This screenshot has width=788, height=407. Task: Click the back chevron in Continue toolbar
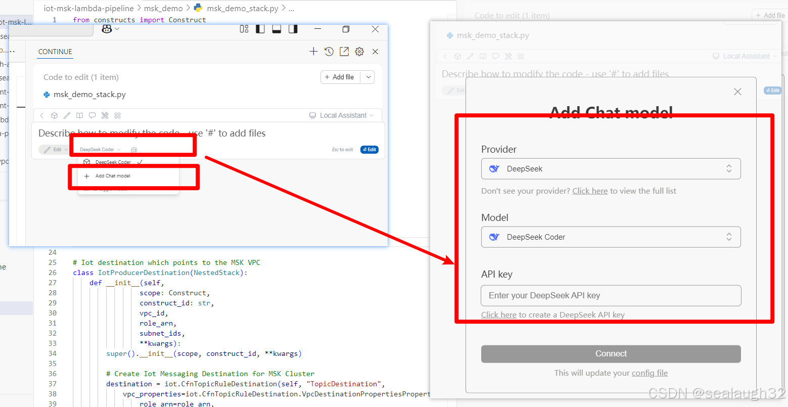point(42,115)
